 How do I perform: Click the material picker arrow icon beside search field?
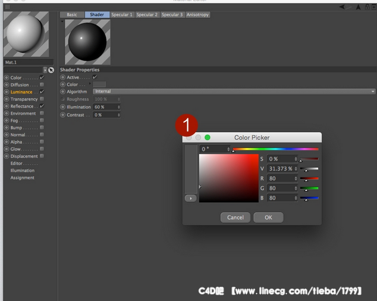pos(51,70)
